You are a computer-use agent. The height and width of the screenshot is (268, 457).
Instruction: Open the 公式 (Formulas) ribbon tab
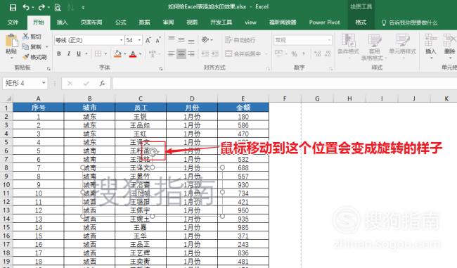[x=120, y=23]
